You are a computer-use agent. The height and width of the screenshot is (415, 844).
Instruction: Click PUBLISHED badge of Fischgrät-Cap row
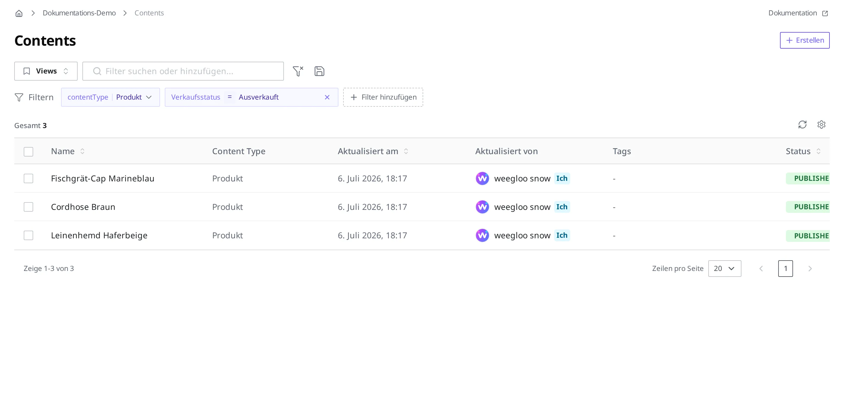pos(808,178)
